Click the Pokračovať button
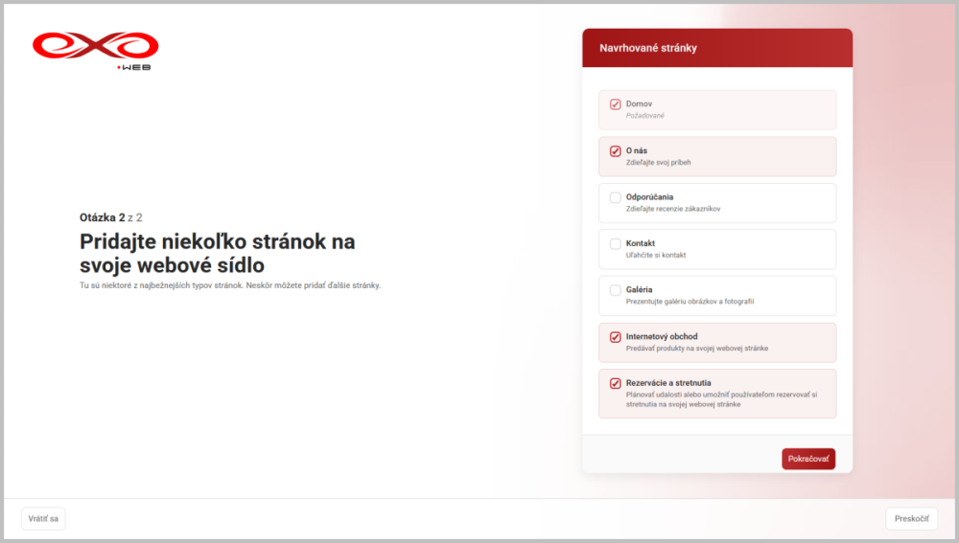Image resolution: width=959 pixels, height=543 pixels. 807,459
